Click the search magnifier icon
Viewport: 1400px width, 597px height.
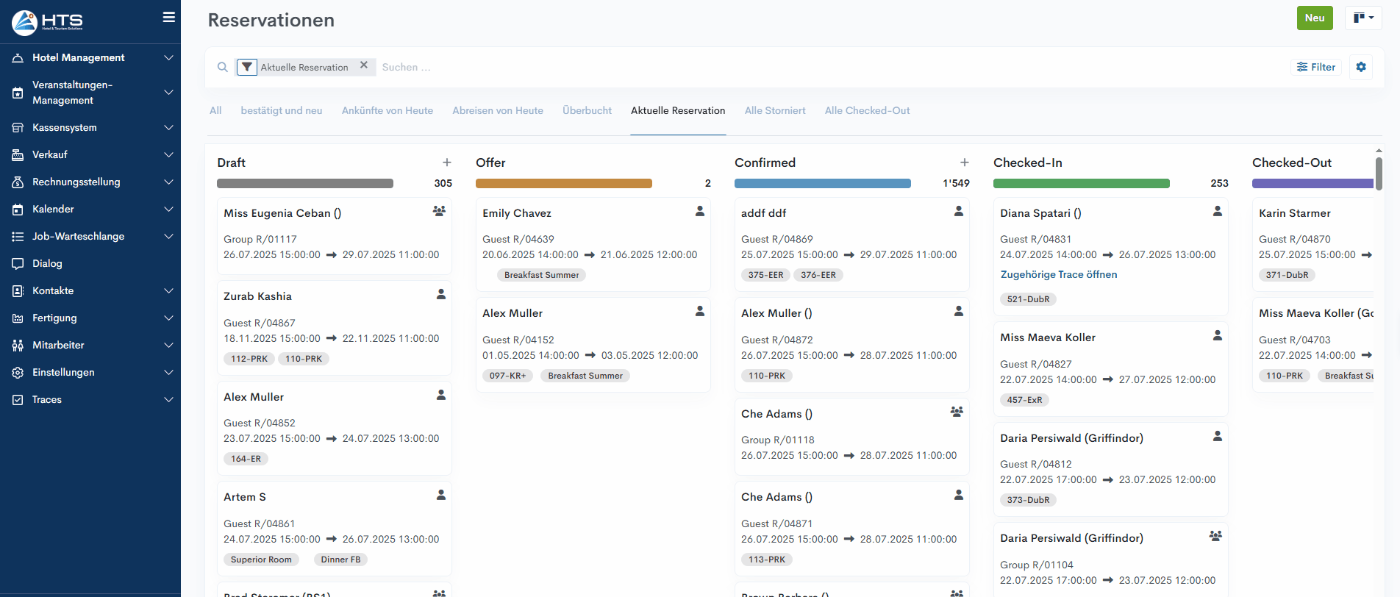tap(222, 67)
